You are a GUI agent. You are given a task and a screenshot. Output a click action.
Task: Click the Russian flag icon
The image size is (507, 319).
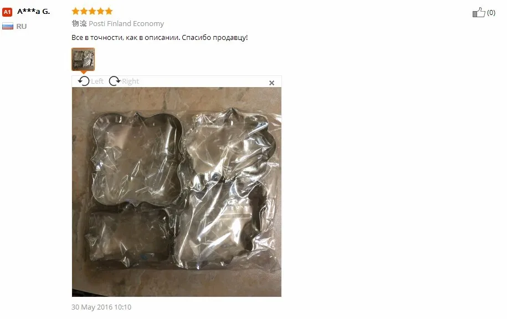(8, 26)
